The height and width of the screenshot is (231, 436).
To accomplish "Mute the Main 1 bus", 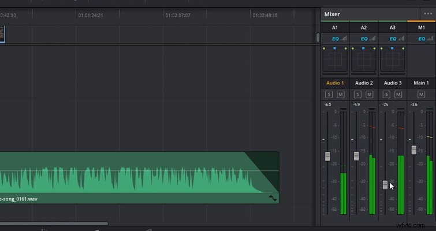I will [421, 95].
